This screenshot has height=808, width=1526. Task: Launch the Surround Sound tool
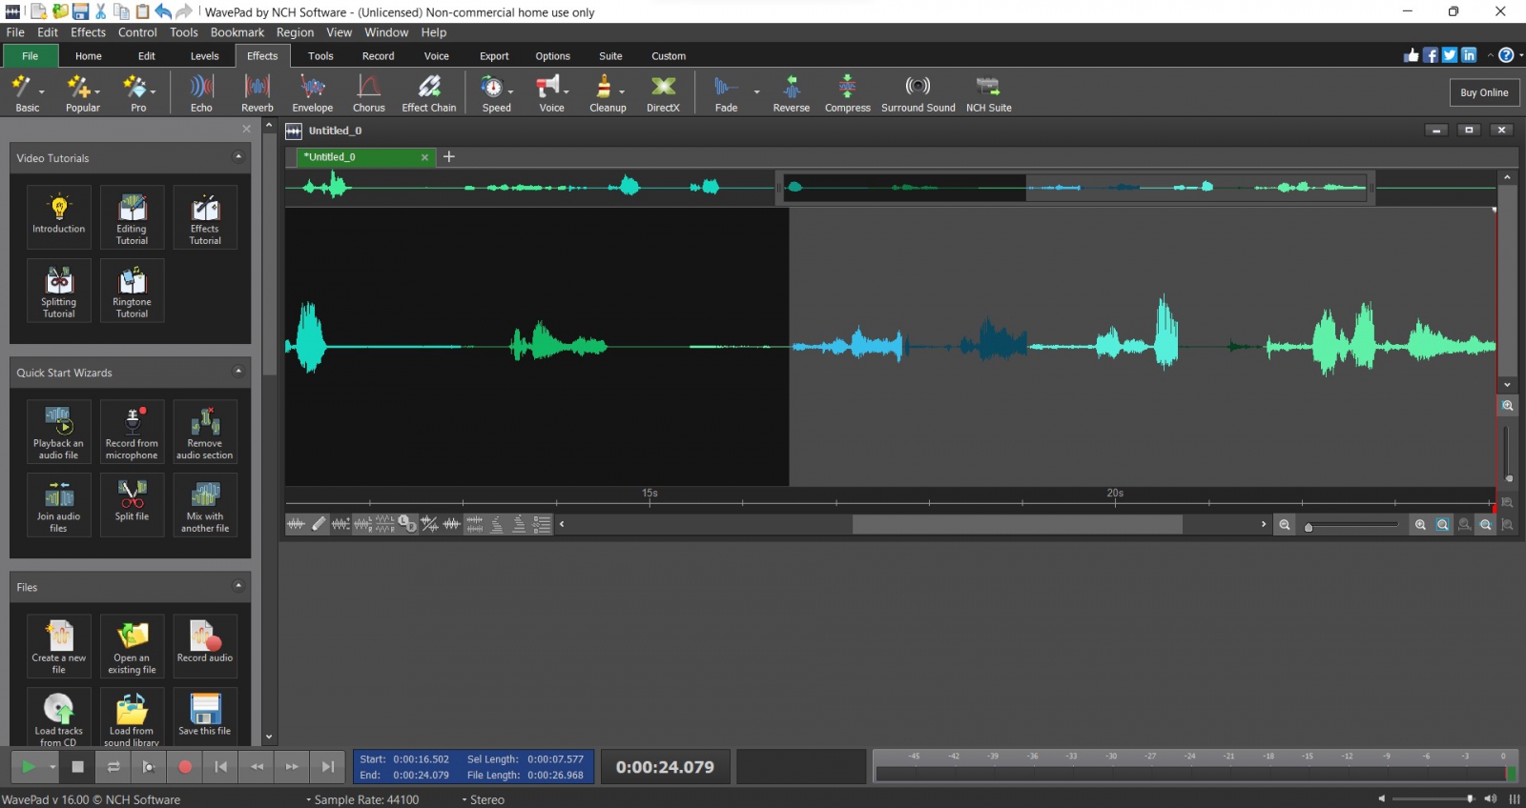point(918,93)
